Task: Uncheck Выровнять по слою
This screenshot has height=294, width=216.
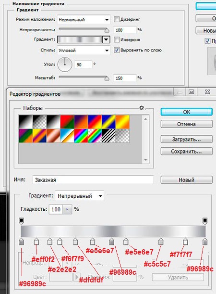Action: 117,50
